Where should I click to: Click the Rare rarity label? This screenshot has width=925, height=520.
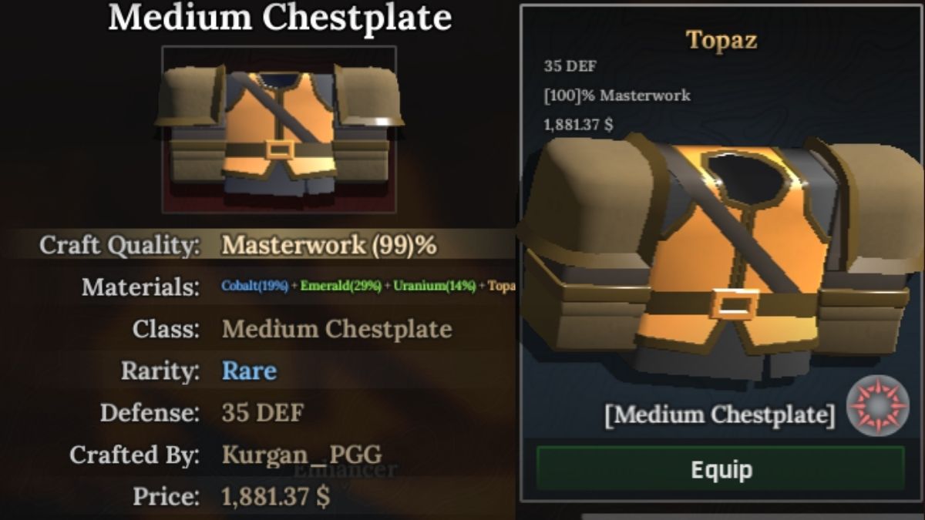click(x=249, y=371)
